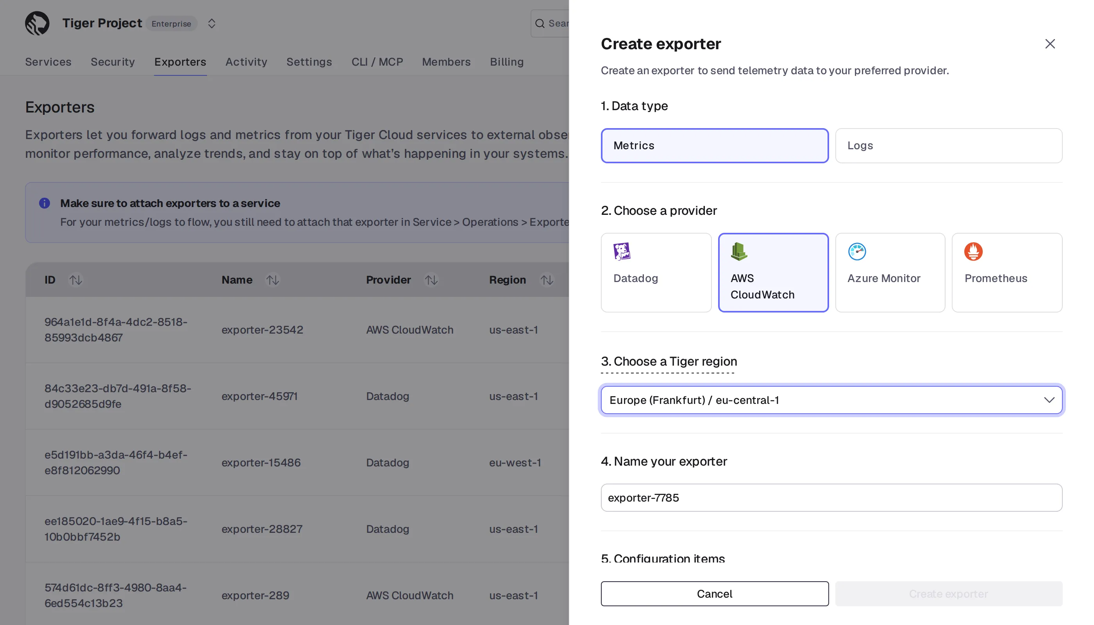Click exporter-45971 name cell

[x=259, y=396]
